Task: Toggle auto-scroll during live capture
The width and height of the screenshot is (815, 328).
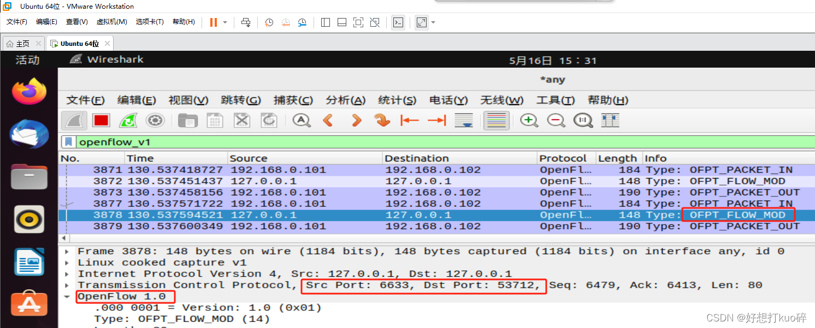Action: coord(464,120)
